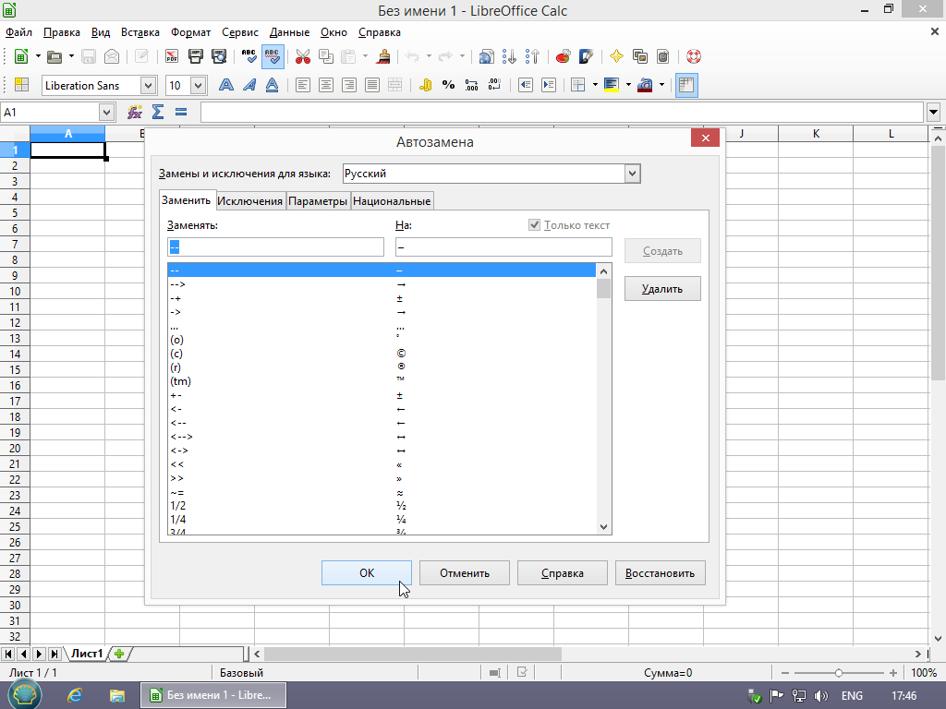The image size is (946, 709).
Task: Insert a chart
Action: (x=563, y=56)
